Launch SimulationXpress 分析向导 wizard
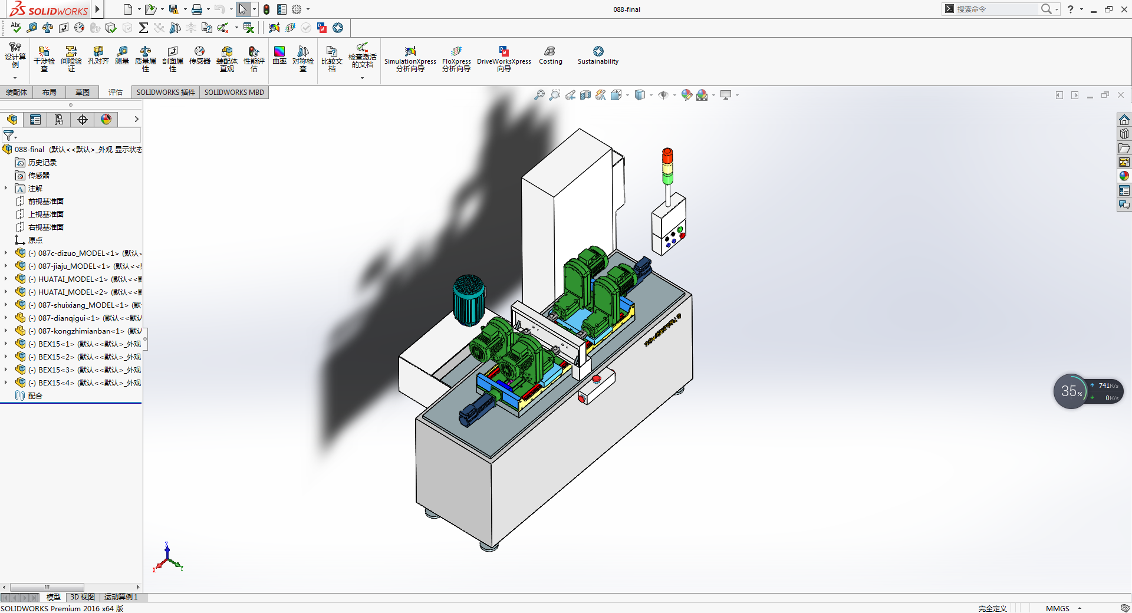1132x613 pixels. pyautogui.click(x=410, y=57)
